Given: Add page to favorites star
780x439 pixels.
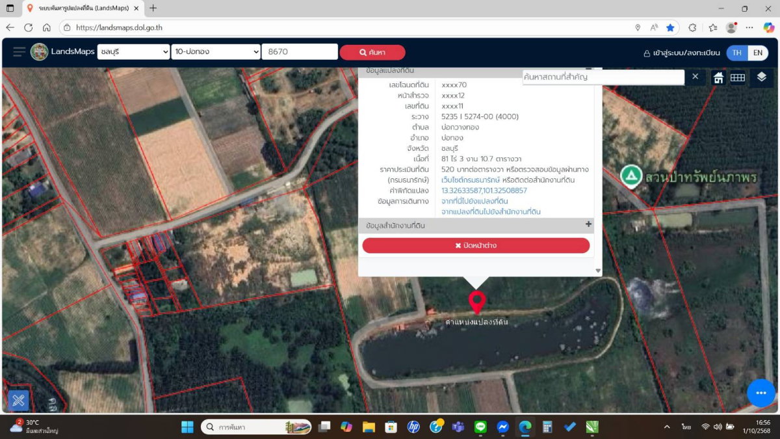Looking at the screenshot, I should (670, 28).
